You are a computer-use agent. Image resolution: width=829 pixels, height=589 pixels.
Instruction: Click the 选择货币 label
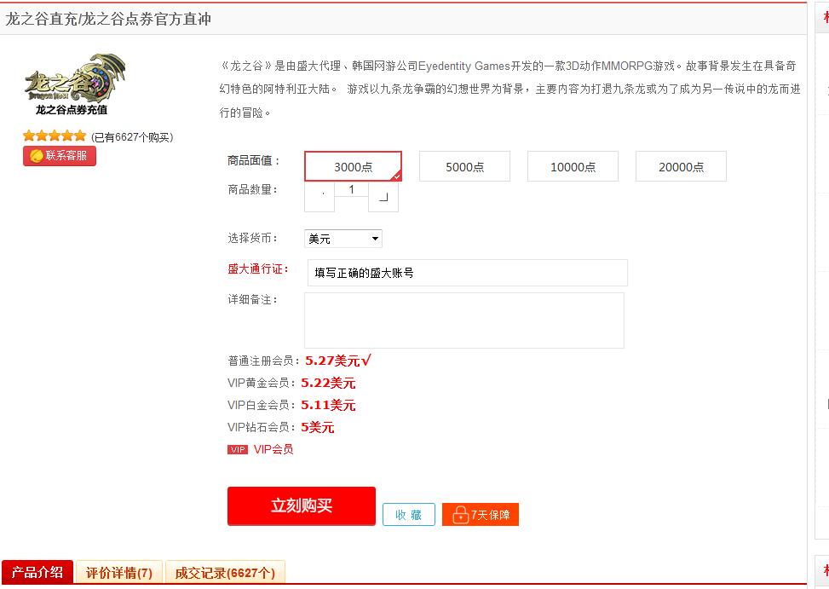(253, 238)
